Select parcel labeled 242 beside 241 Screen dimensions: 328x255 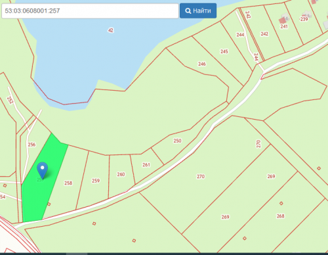click(264, 34)
